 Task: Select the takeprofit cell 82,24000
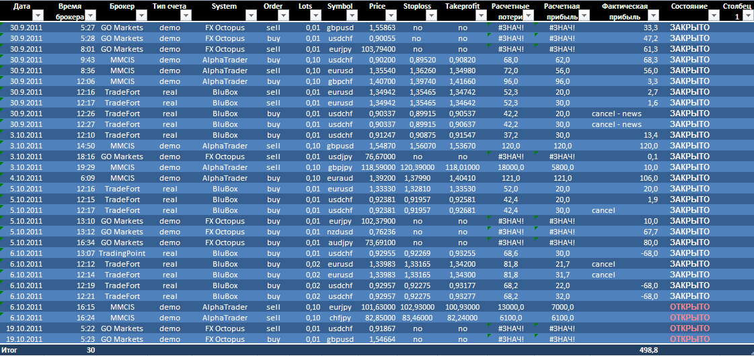(x=463, y=318)
